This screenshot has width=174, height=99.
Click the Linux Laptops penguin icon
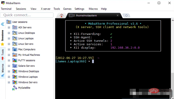coord(15,38)
